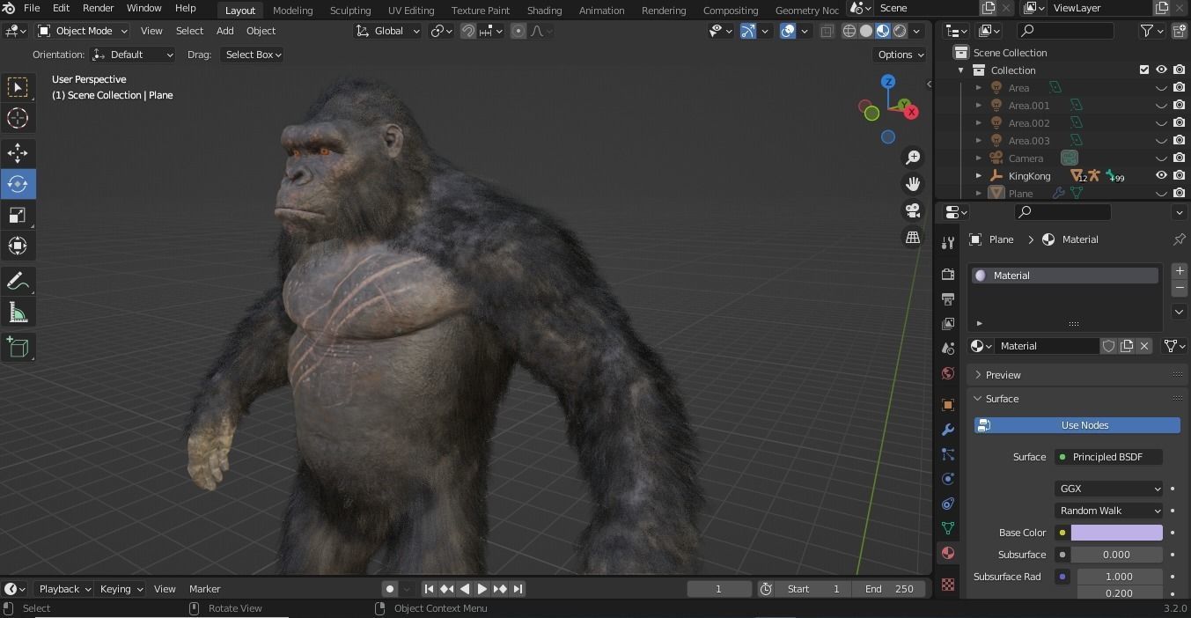Image resolution: width=1191 pixels, height=618 pixels.
Task: Open the Object Data properties tab
Action: (x=948, y=528)
